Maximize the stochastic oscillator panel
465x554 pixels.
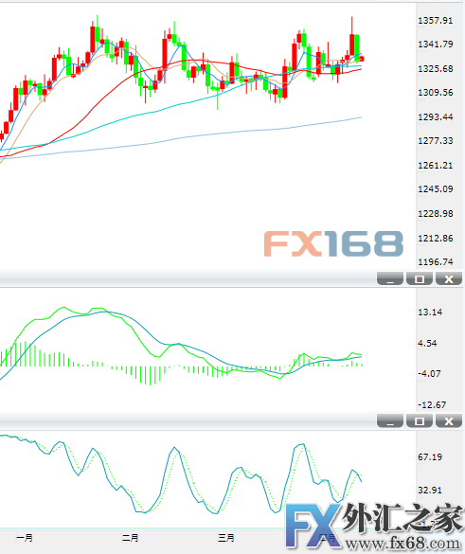[x=420, y=420]
